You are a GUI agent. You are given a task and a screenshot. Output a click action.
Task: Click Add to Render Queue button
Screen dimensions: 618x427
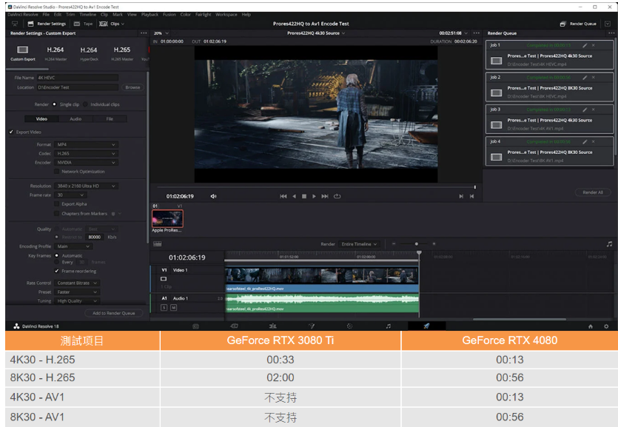pyautogui.click(x=113, y=313)
